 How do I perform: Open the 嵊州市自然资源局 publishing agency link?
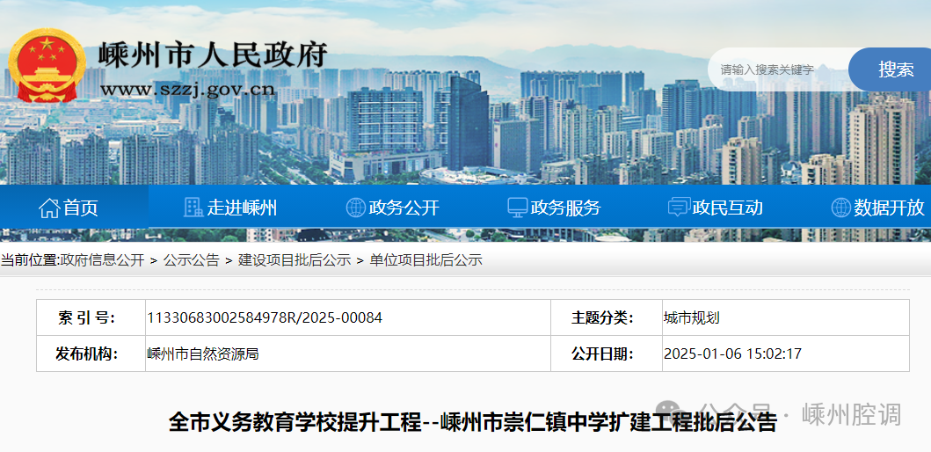coord(203,354)
